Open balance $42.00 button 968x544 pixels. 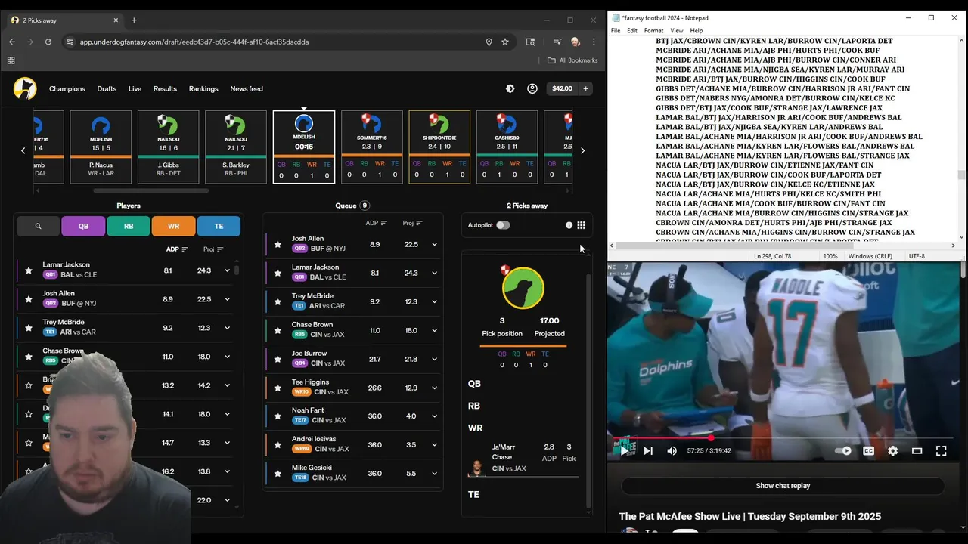562,88
